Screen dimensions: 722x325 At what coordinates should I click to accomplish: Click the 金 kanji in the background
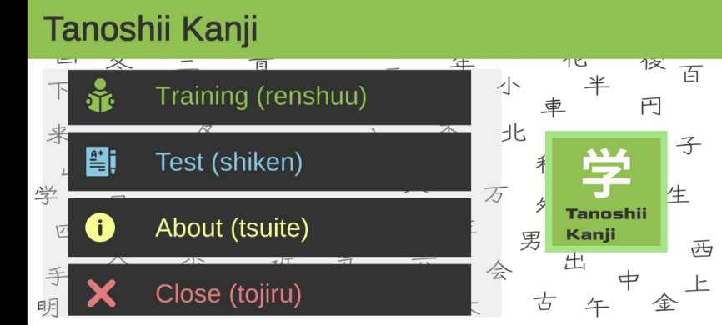tap(665, 302)
